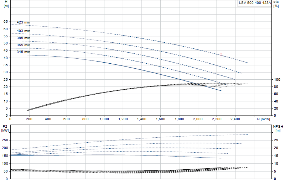285x185 pixels.
Task: Click the 'Q [m³/h]' axis label
Action: coord(263,119)
